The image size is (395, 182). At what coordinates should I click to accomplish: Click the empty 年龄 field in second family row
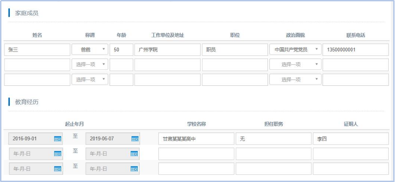click(x=121, y=65)
